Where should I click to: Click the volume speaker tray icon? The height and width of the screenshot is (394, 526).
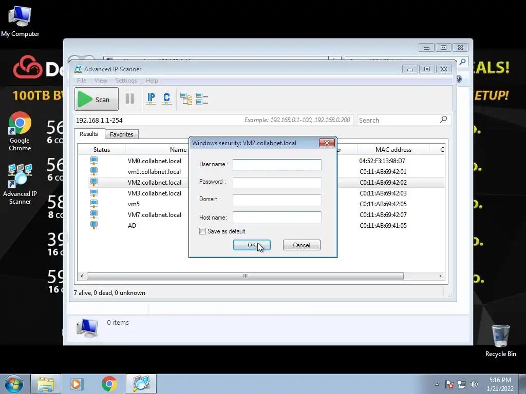click(x=474, y=384)
